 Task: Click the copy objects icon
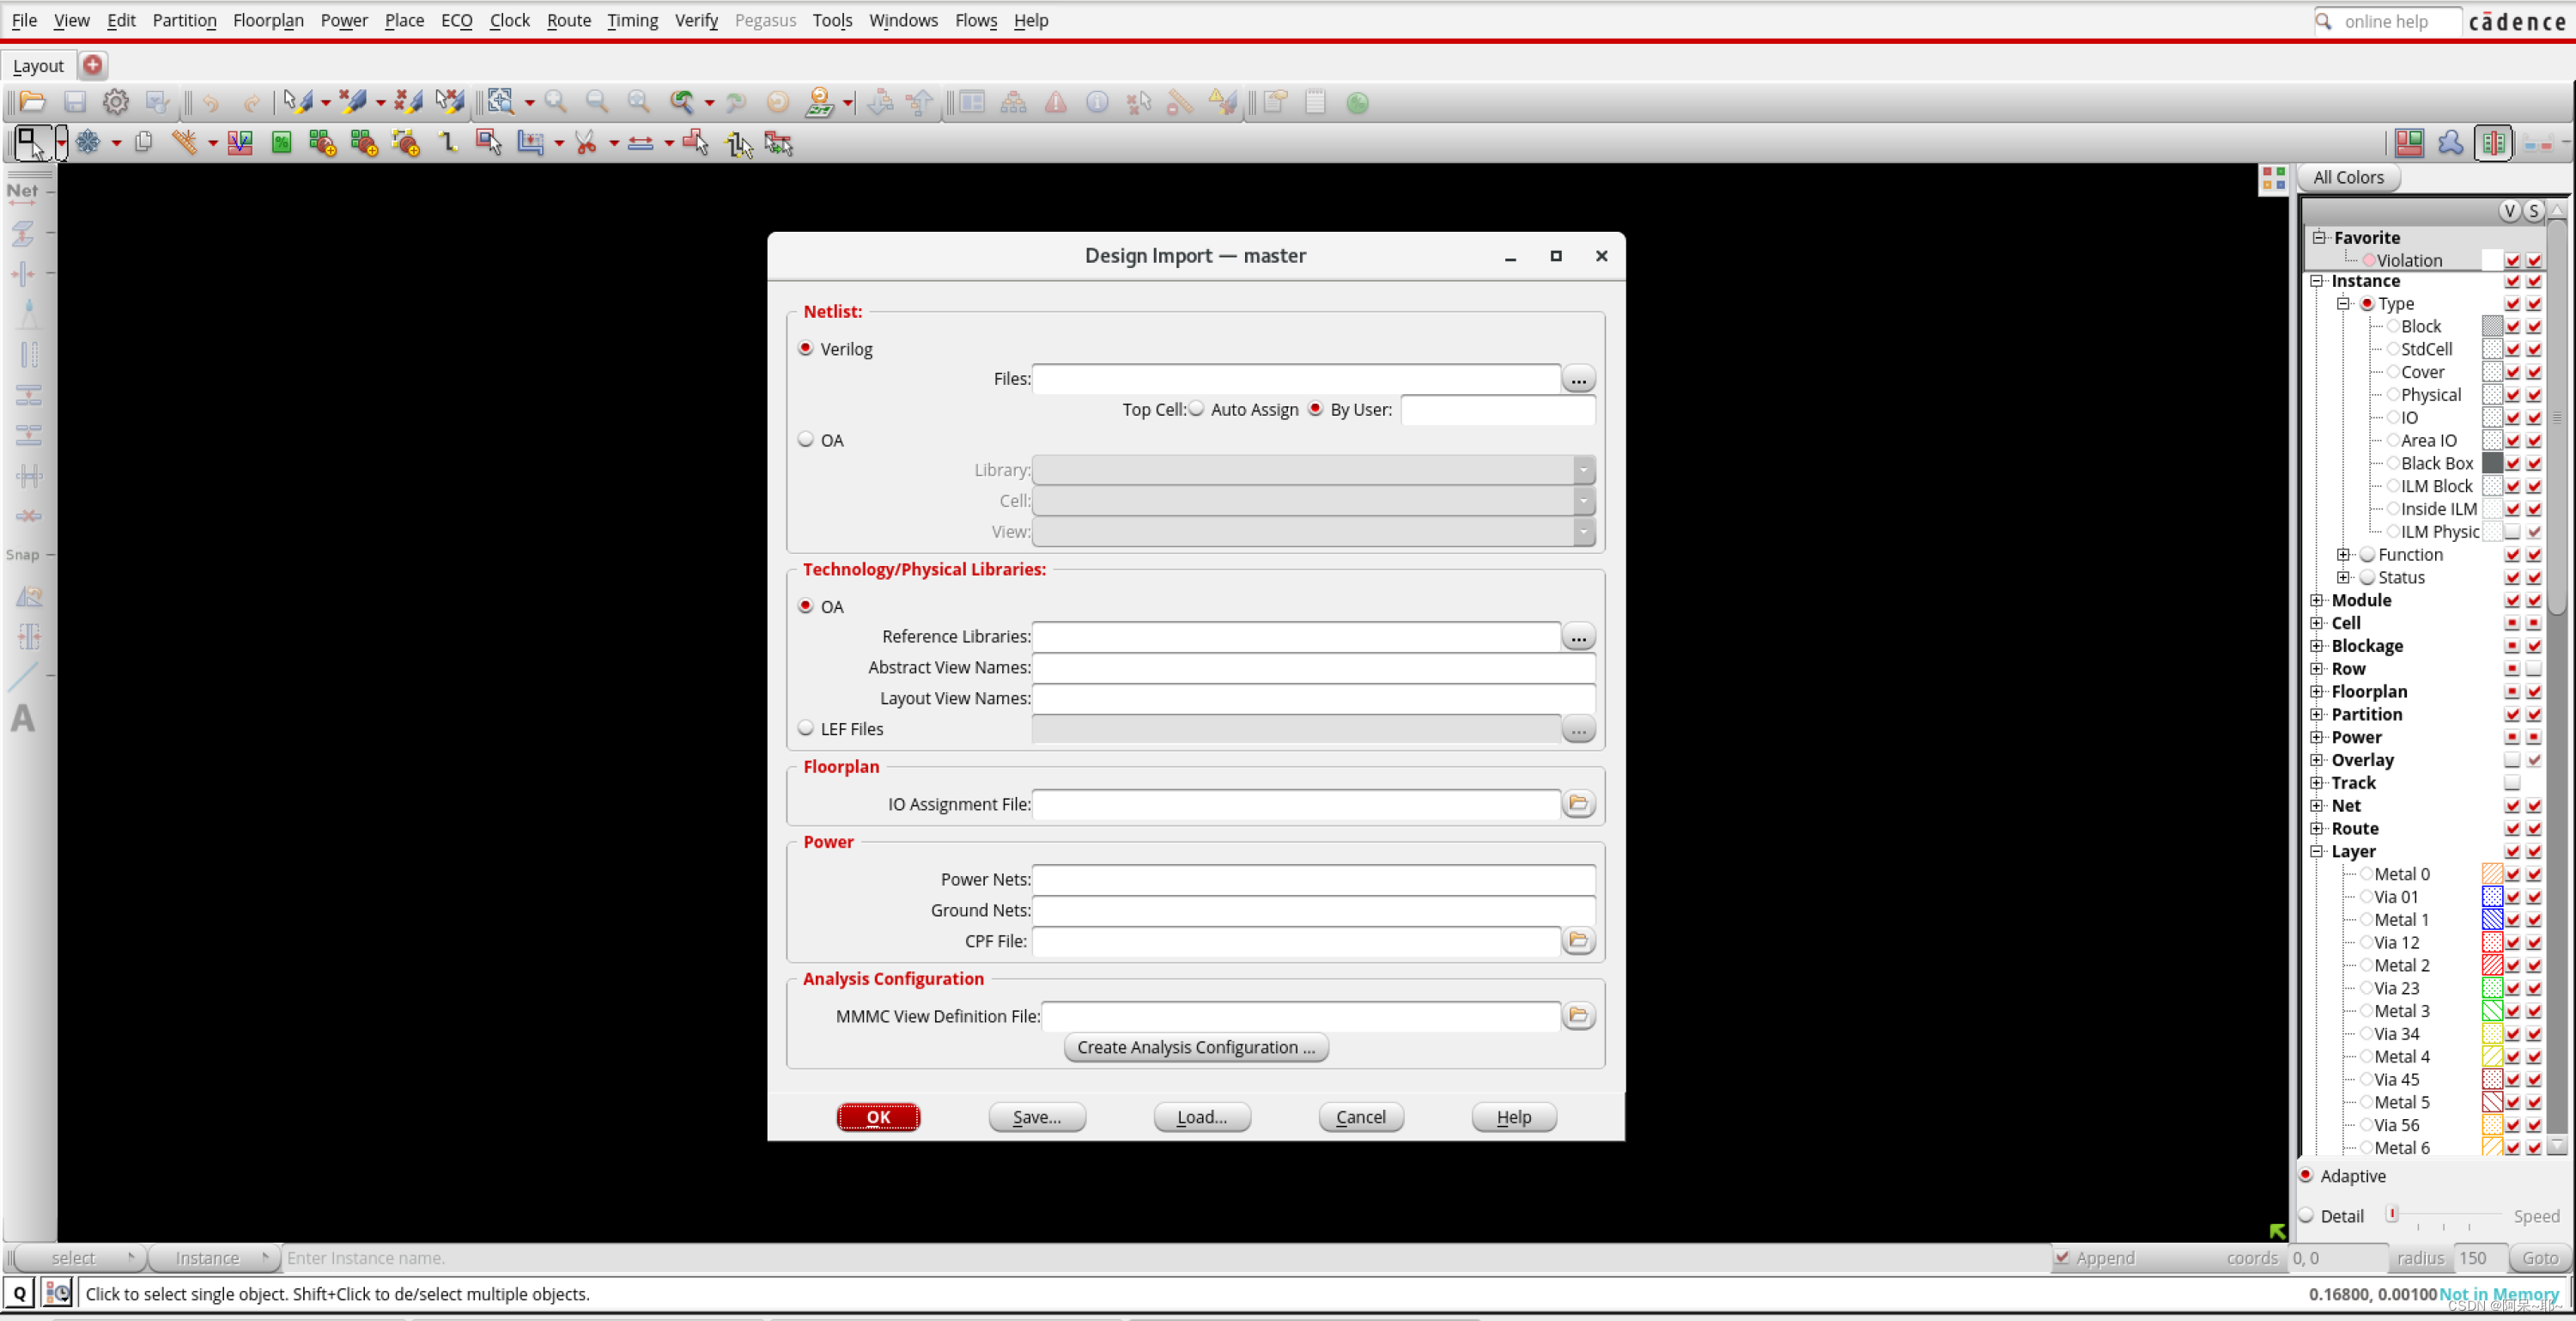coord(144,142)
